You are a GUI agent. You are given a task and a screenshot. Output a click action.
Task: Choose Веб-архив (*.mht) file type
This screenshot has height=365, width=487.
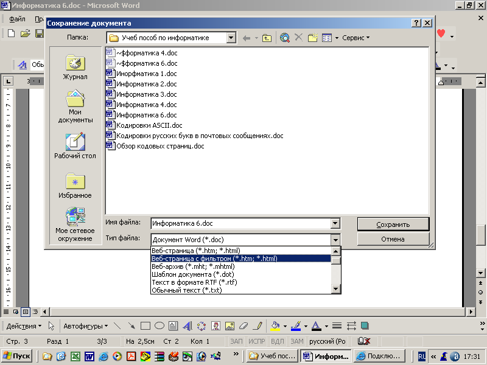pyautogui.click(x=240, y=266)
